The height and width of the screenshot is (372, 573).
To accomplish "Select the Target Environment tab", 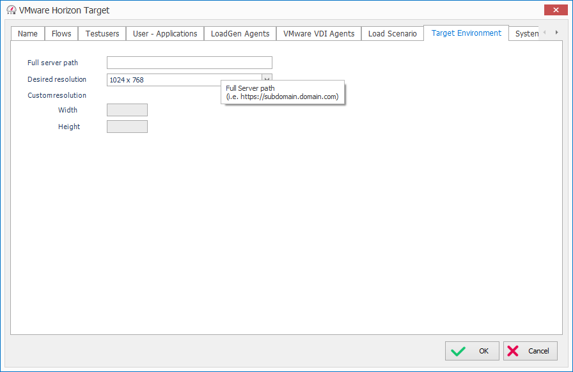I will coord(466,33).
